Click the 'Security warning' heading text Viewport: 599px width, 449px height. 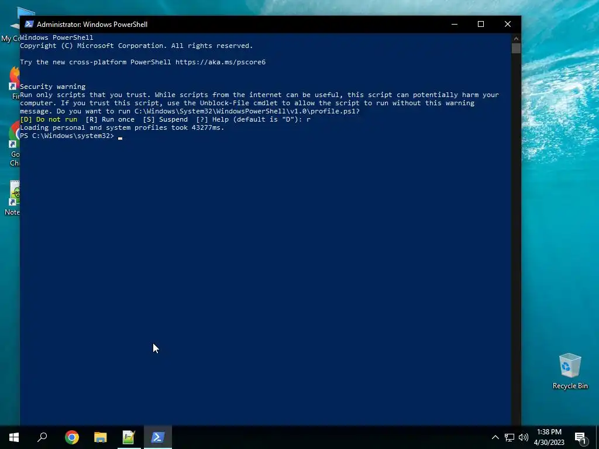pyautogui.click(x=53, y=87)
